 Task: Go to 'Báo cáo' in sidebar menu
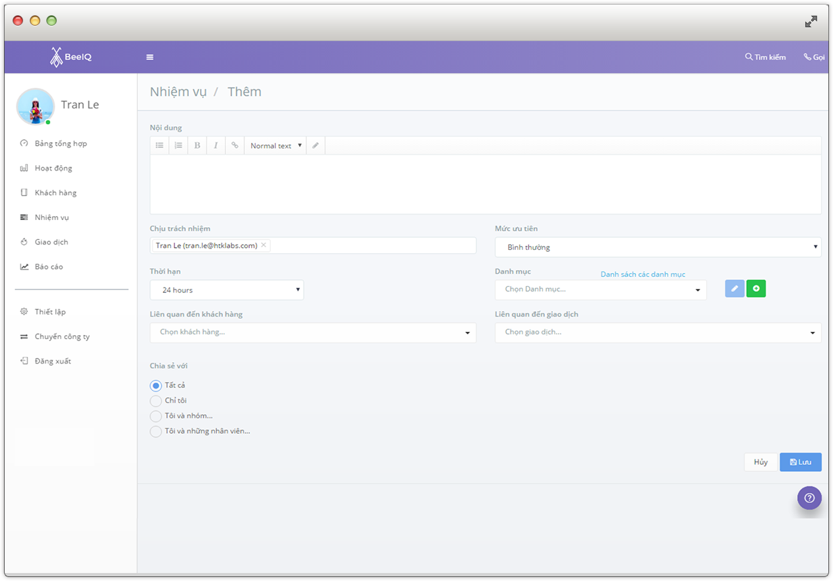point(49,267)
